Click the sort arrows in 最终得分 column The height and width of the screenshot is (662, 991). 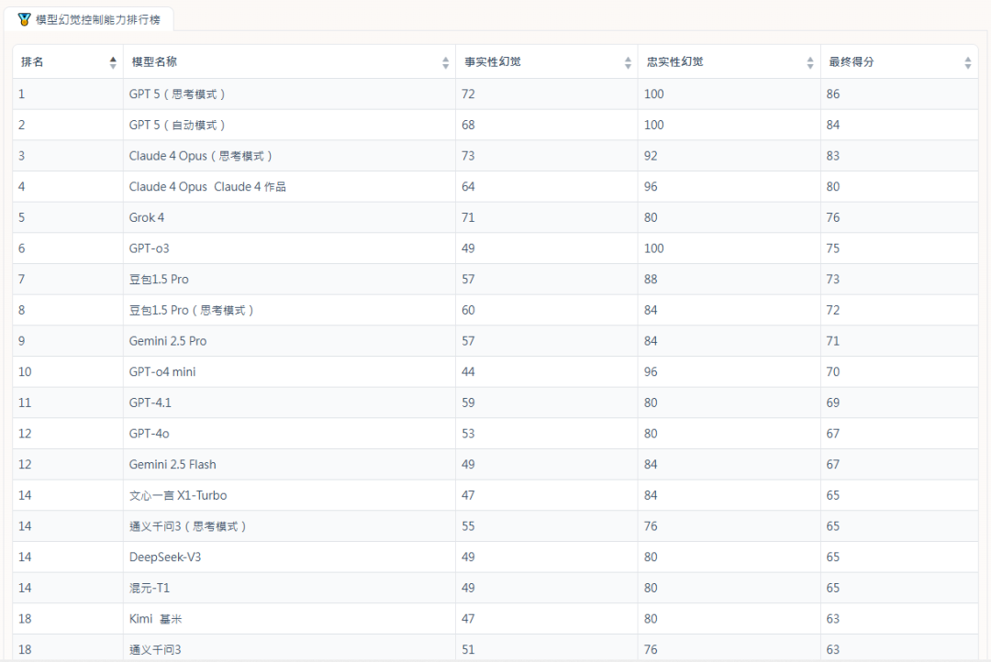coord(968,62)
